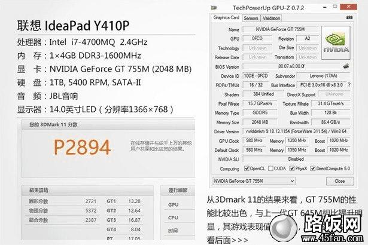Click the NVIDIA SLI Disabled field
The width and height of the screenshot is (368, 245).
[x=296, y=159]
